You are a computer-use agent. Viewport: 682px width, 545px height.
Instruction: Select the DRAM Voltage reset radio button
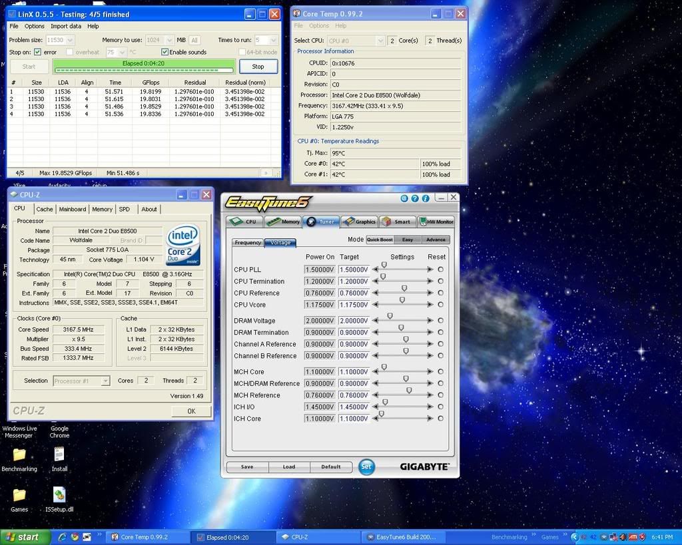pyautogui.click(x=441, y=321)
